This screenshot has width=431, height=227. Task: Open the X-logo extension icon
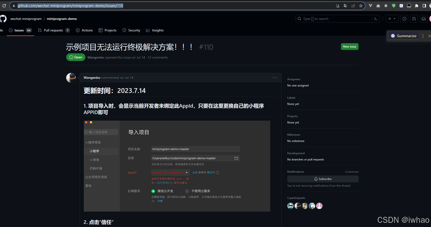tap(401, 6)
